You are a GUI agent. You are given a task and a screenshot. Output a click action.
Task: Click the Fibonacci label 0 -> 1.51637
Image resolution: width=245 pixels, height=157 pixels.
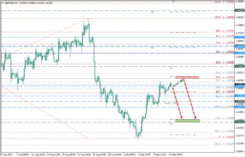[226, 137]
